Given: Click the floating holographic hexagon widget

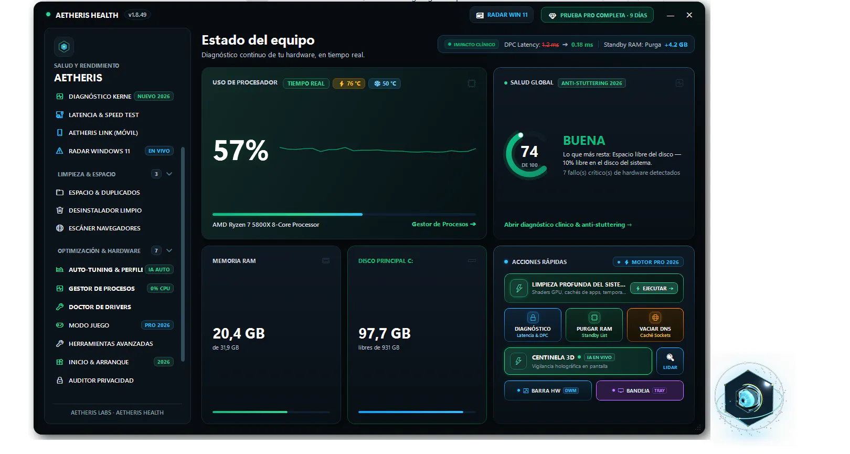Looking at the screenshot, I should click(x=749, y=398).
